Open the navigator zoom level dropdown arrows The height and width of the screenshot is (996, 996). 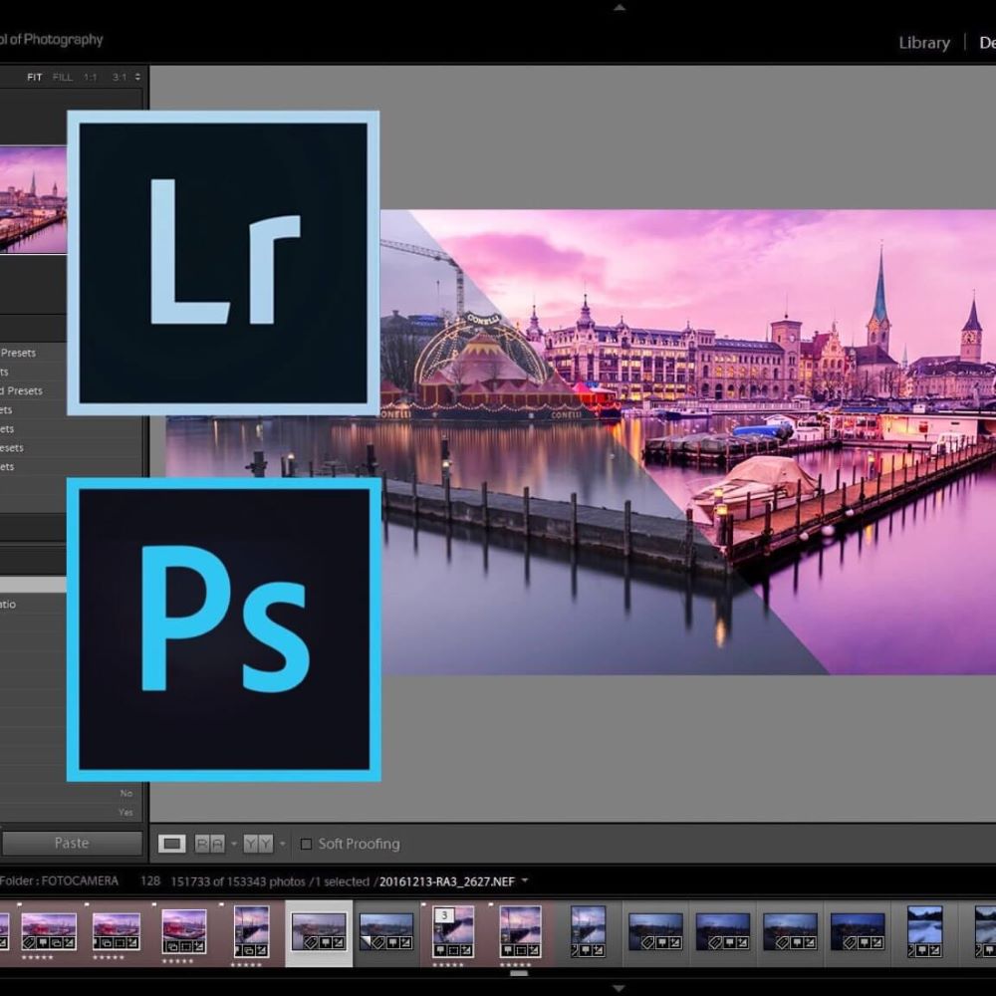click(x=137, y=77)
